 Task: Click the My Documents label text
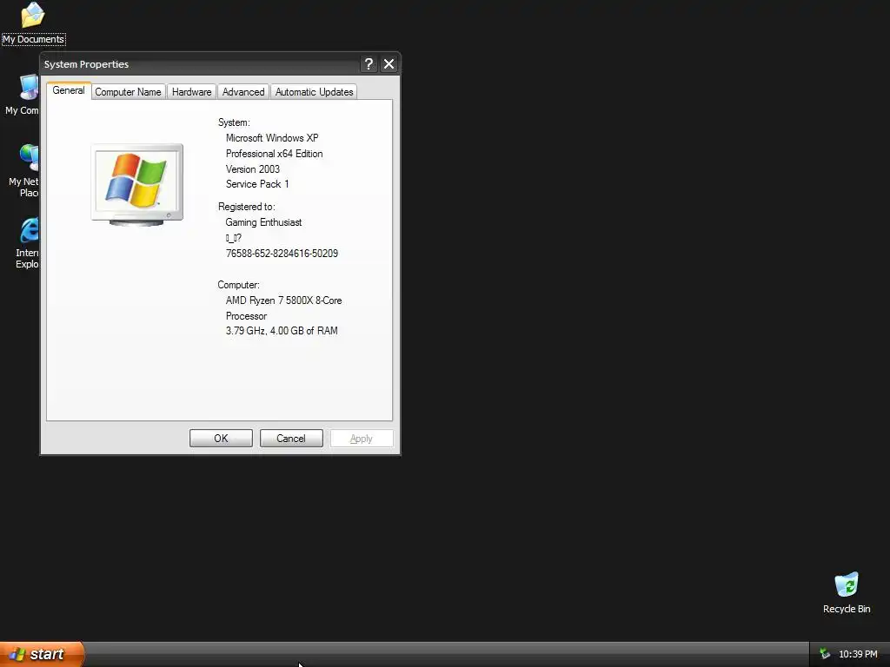[x=34, y=39]
